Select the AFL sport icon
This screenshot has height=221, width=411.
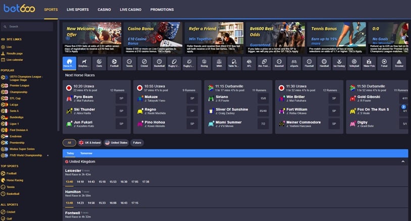click(x=249, y=63)
